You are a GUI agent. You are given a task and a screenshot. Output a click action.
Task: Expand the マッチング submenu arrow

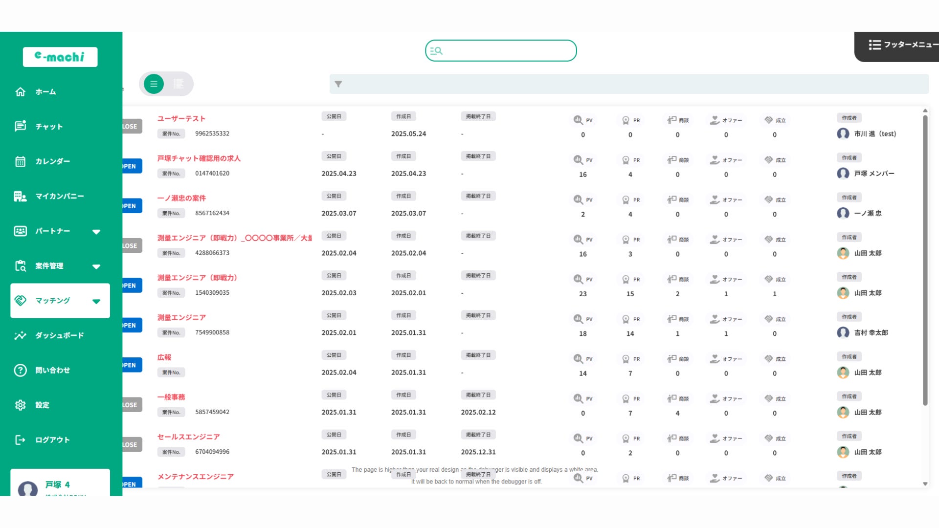pos(96,301)
